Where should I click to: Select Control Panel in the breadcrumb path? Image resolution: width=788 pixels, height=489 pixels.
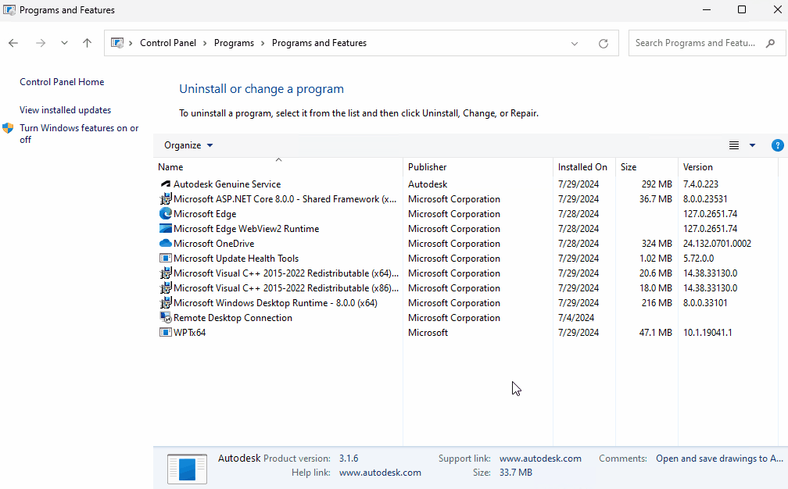168,42
